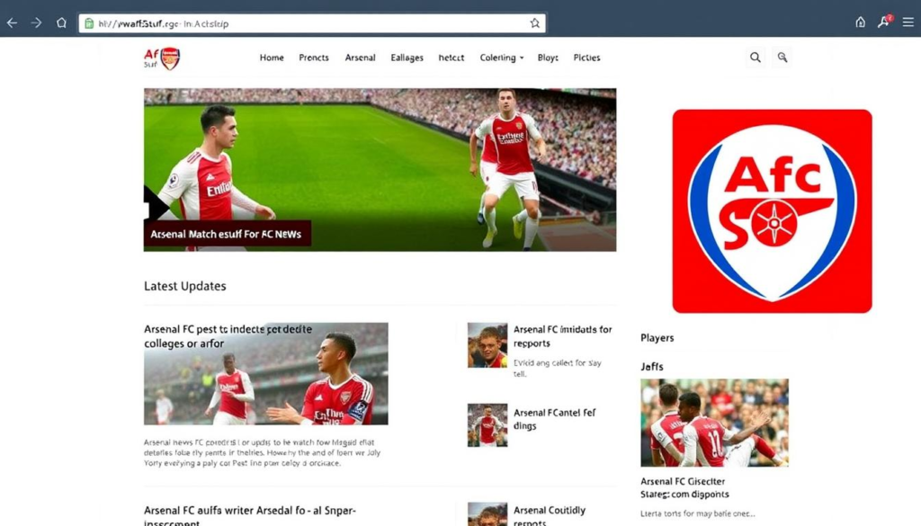Click the browser address bar

pyautogui.click(x=306, y=23)
